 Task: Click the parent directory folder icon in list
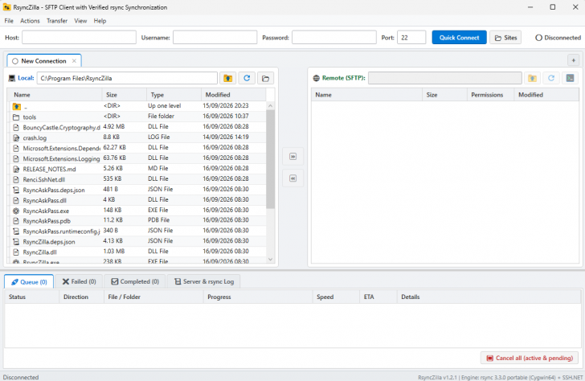click(16, 106)
